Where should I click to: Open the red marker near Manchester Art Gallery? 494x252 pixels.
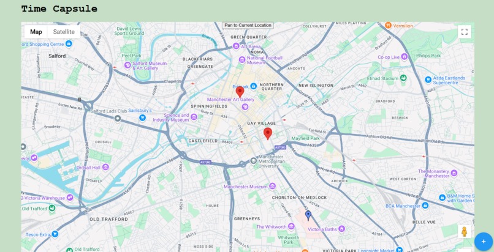(240, 92)
